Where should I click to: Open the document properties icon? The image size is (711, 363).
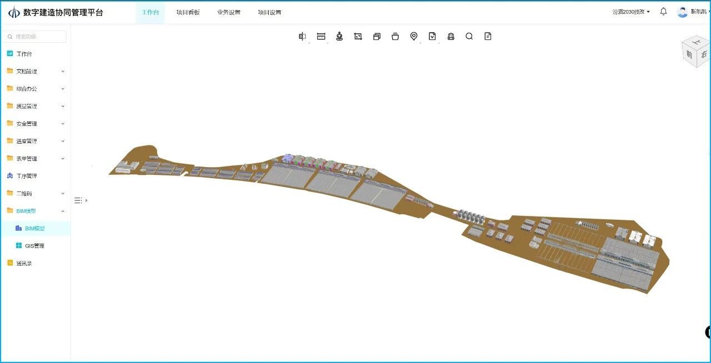488,36
